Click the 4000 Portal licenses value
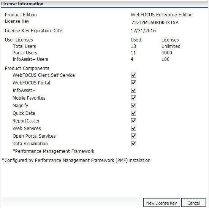209x208 pixels. click(x=166, y=53)
